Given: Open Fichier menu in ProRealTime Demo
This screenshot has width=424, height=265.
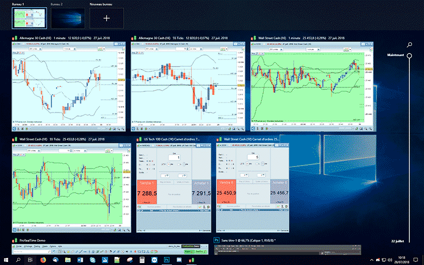Looking at the screenshot, I should 19,246.
